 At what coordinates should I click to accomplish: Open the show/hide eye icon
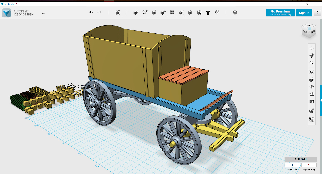click(312, 87)
